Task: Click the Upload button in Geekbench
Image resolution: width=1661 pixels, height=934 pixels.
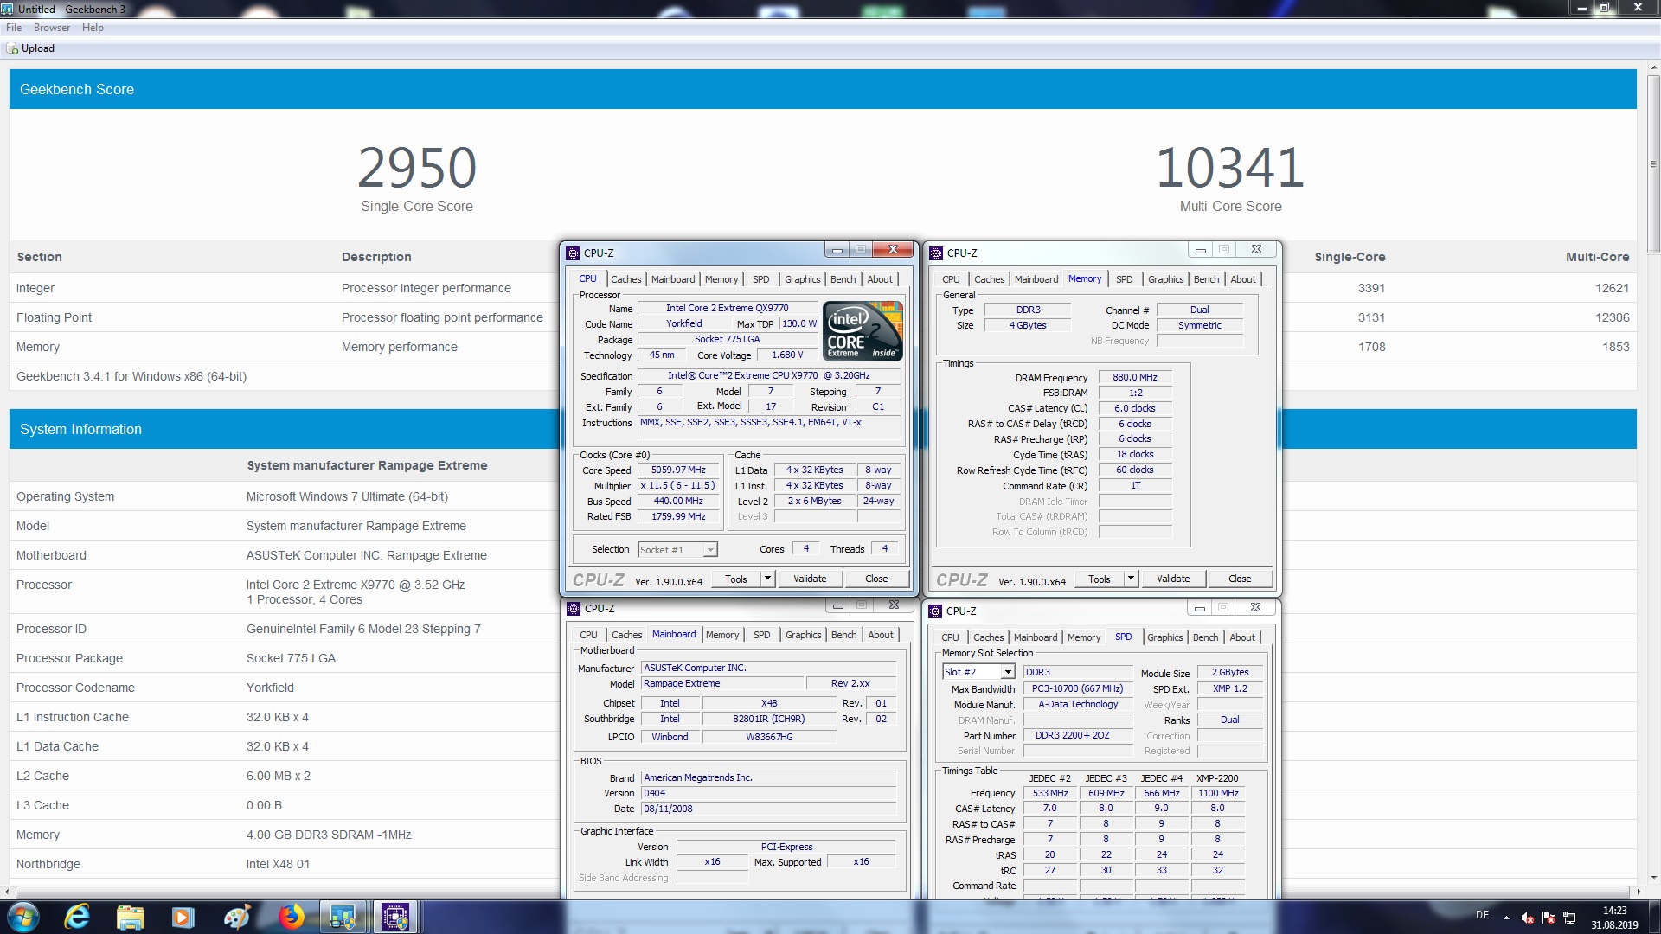Action: coord(30,48)
